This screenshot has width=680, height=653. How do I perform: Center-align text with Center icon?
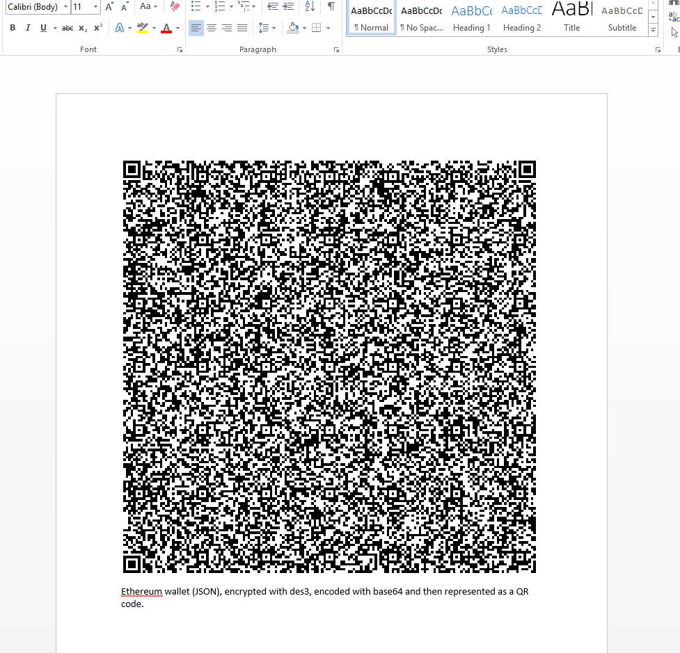coord(212,29)
